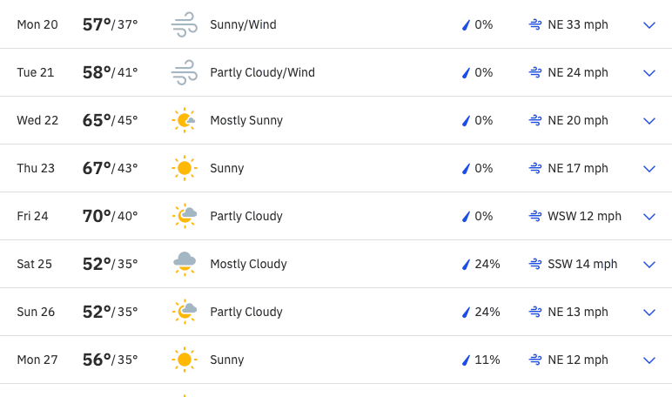Click the wind condition icon for Tue 21
Screen dimensions: 672x397
[185, 72]
